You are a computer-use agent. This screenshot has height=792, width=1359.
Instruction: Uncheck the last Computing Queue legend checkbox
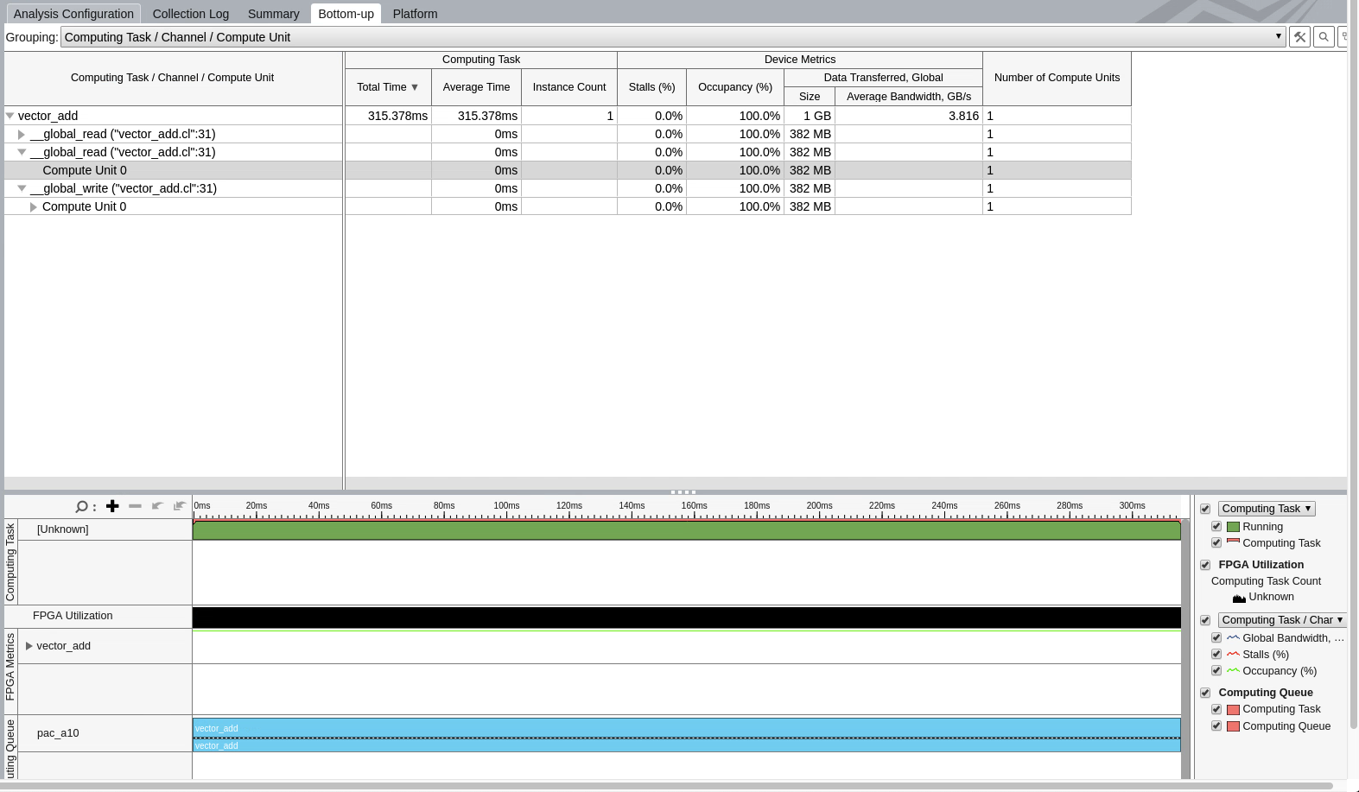point(1216,726)
